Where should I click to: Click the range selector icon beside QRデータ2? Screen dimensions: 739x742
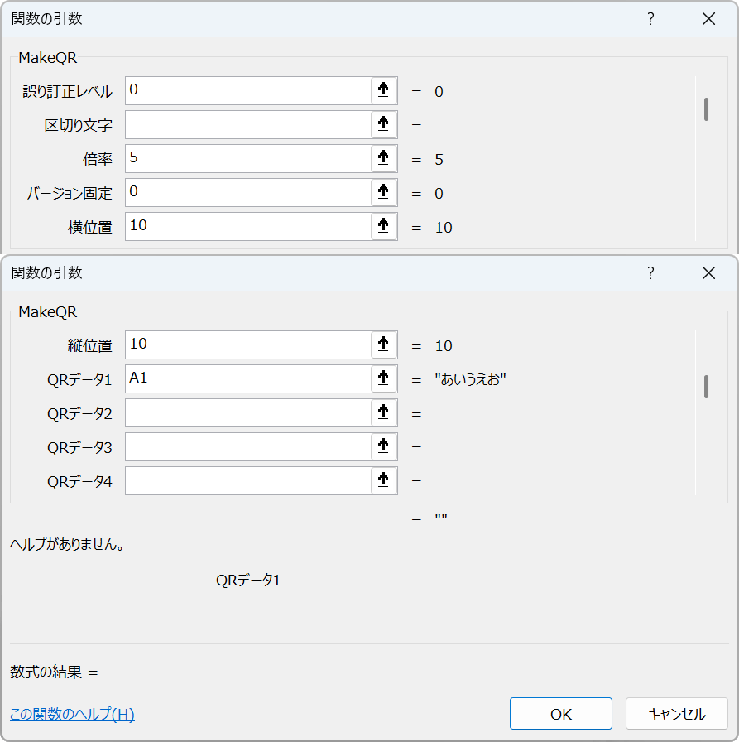382,412
